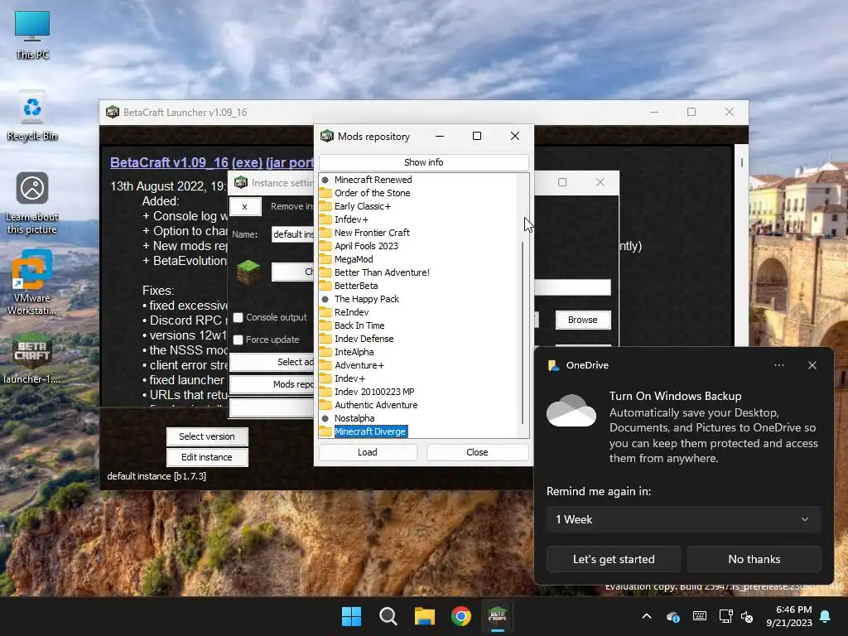Click Close button in Mods repository
Viewport: 848px width, 636px height.
pyautogui.click(x=477, y=452)
